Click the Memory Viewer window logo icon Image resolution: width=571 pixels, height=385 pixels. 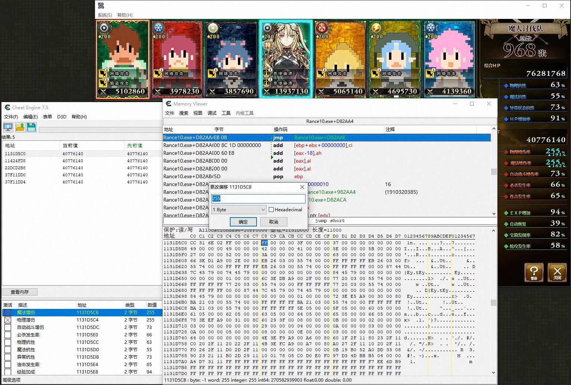tap(169, 104)
